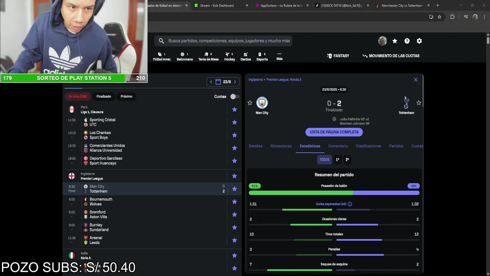The width and height of the screenshot is (490, 276).
Task: Click Inglaterra breadcrumb link
Action: [x=255, y=80]
